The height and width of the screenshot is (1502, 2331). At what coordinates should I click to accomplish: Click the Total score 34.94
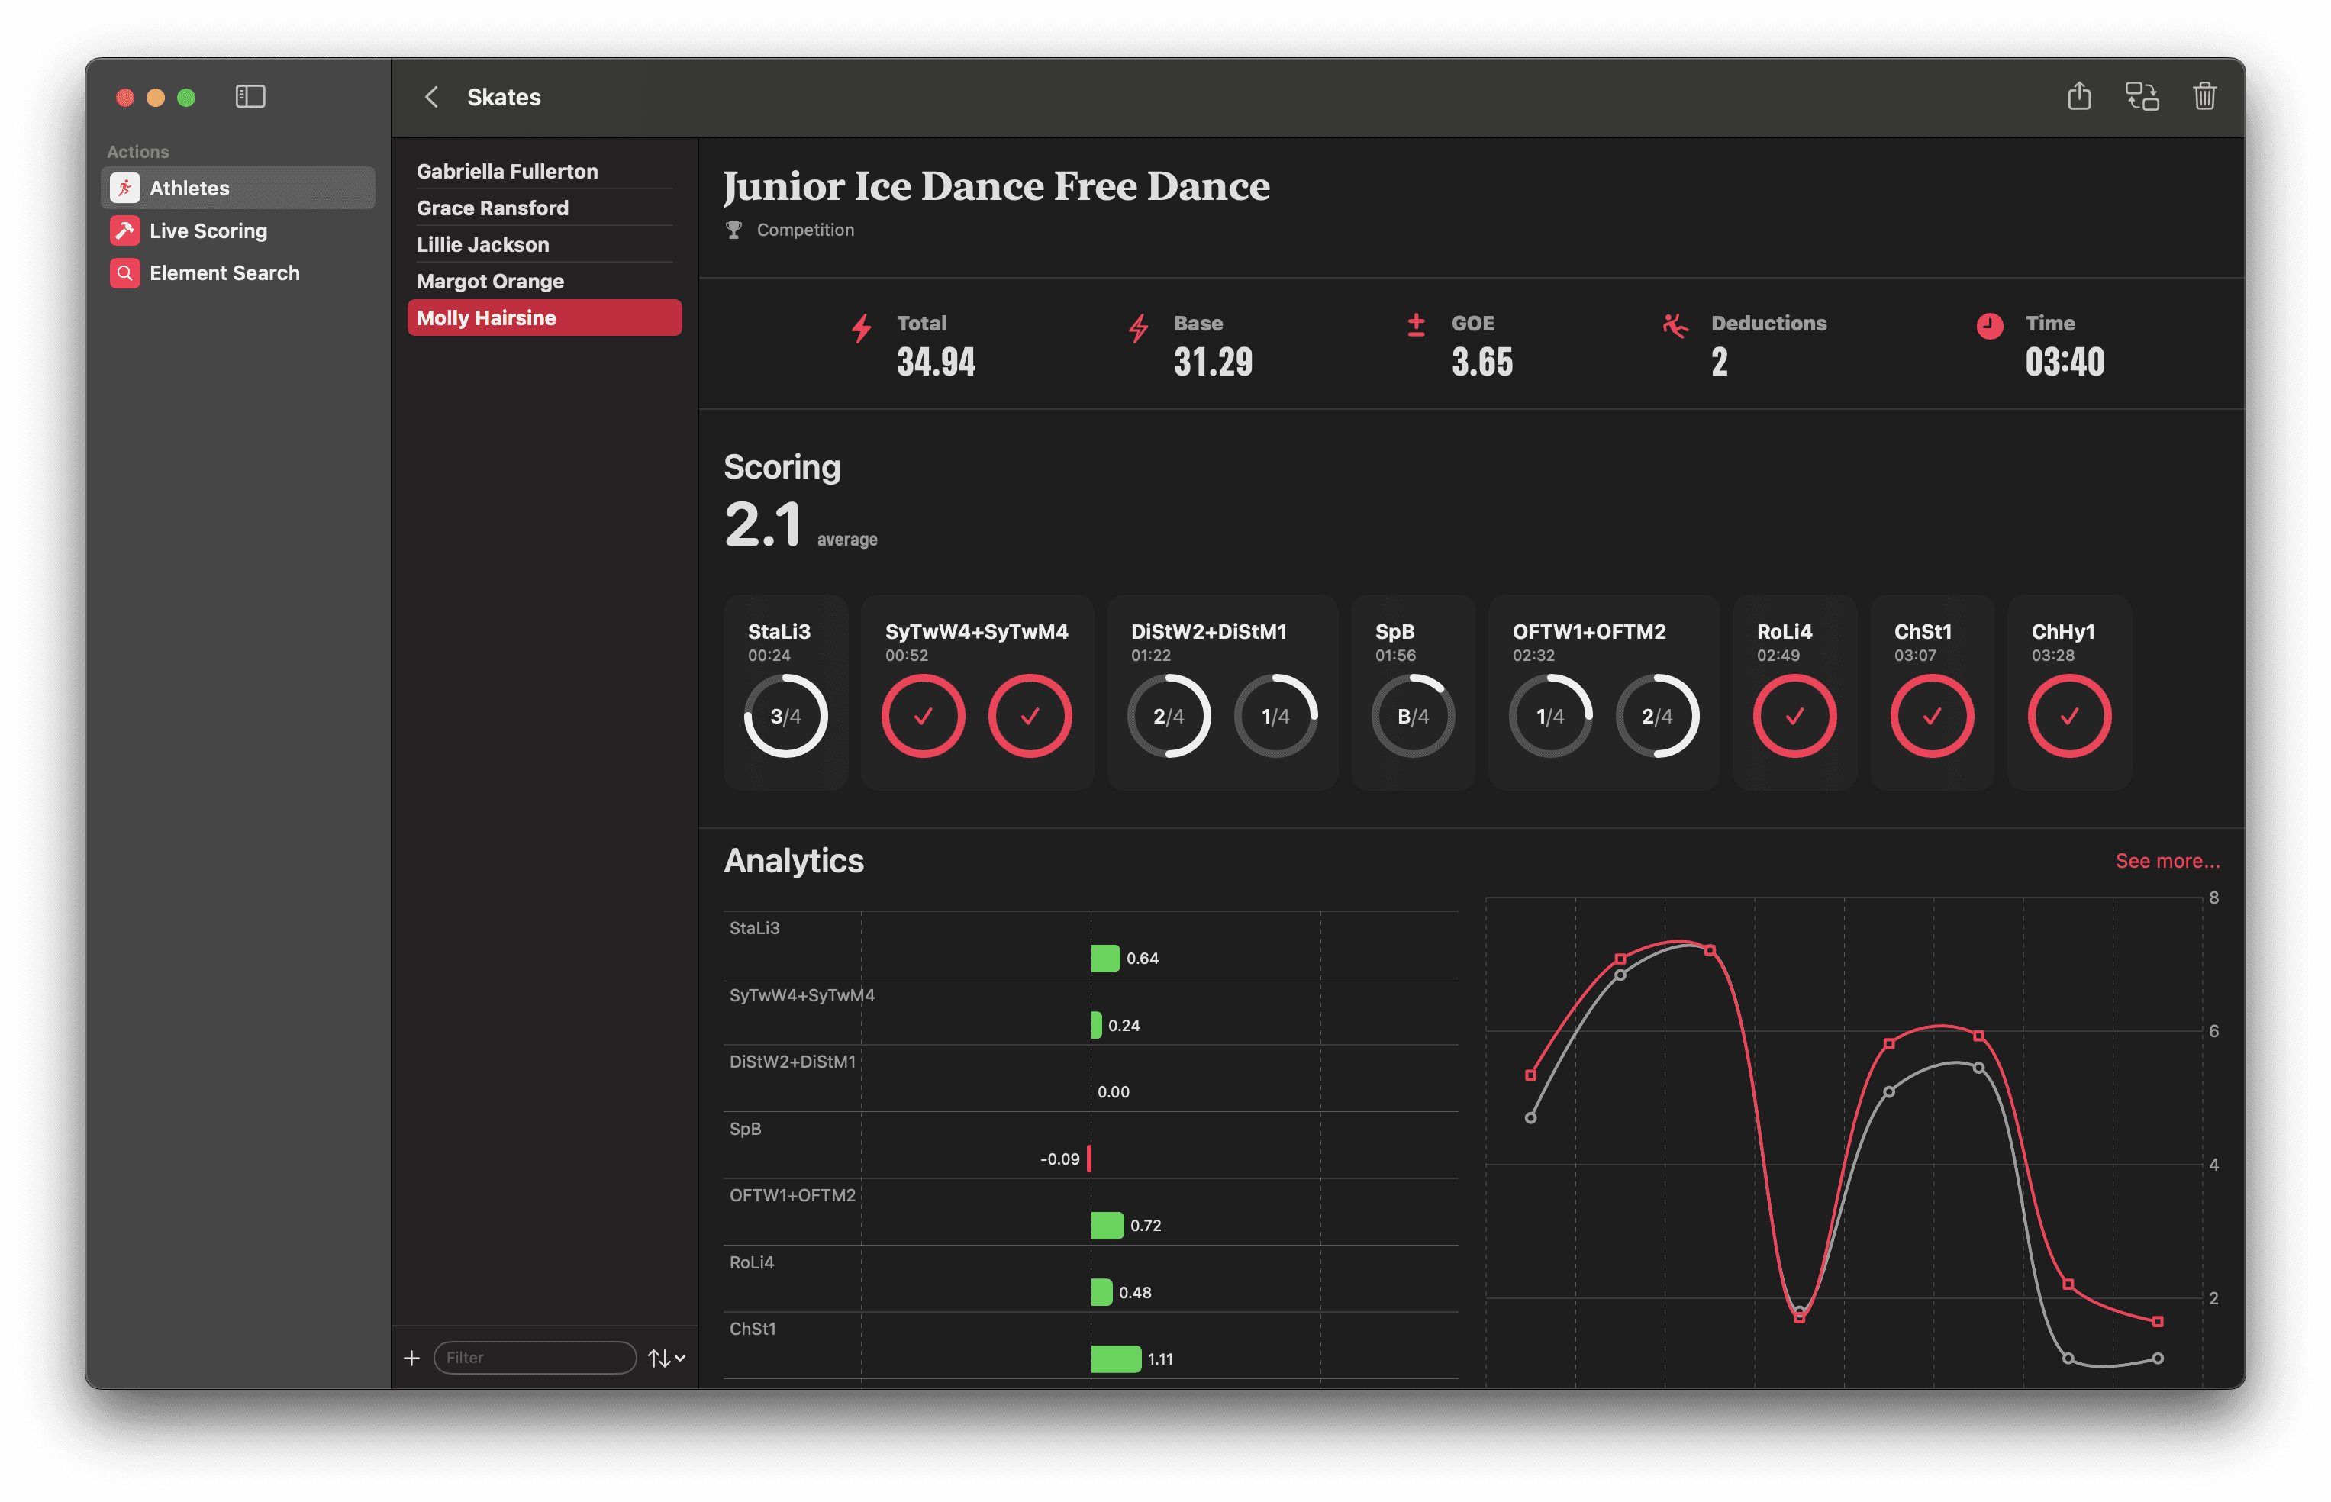point(937,363)
